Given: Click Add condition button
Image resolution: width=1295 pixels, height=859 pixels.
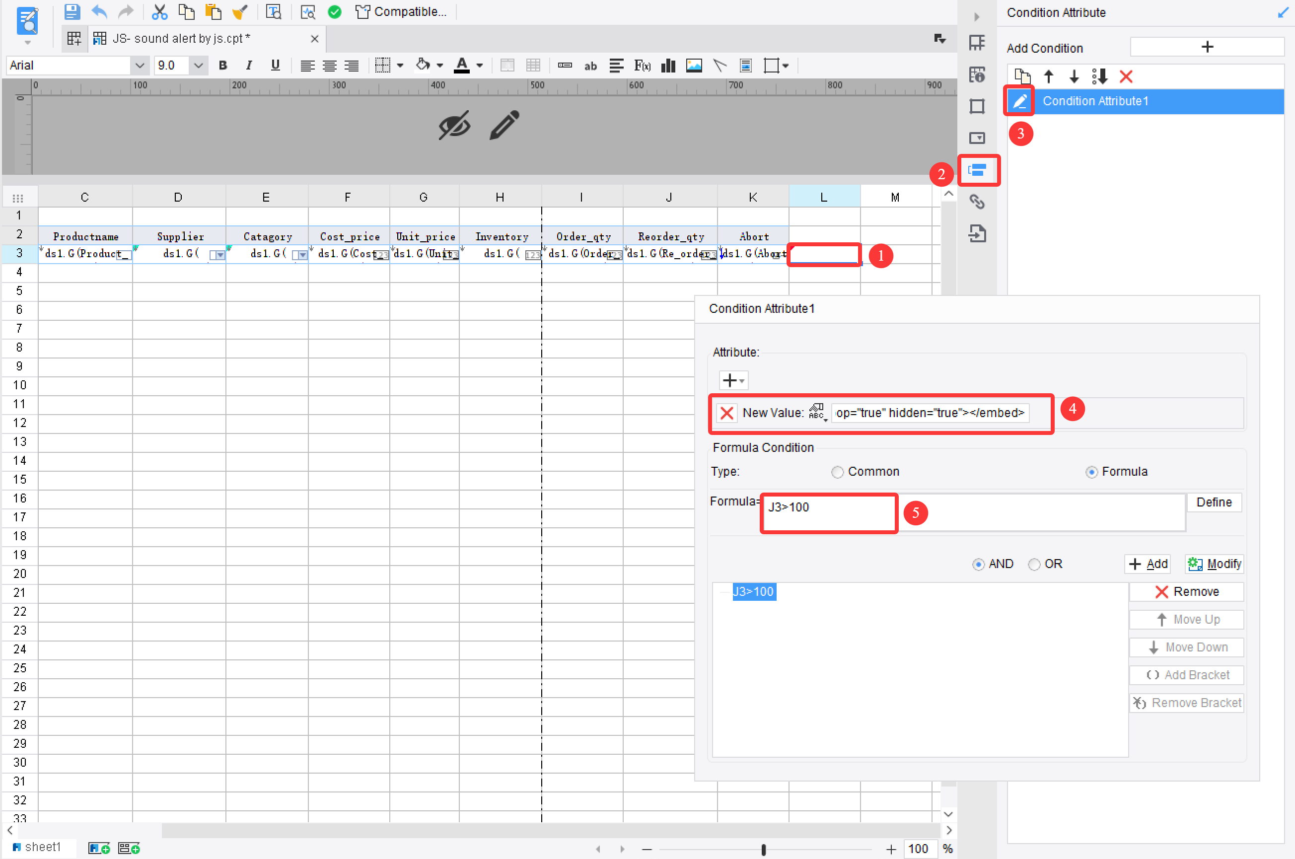Looking at the screenshot, I should [1148, 564].
